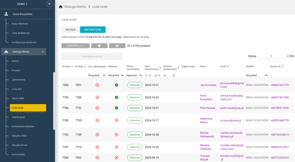Click the green active checkmark for bag 7886
Image resolution: width=295 pixels, height=162 pixels.
[116, 85]
